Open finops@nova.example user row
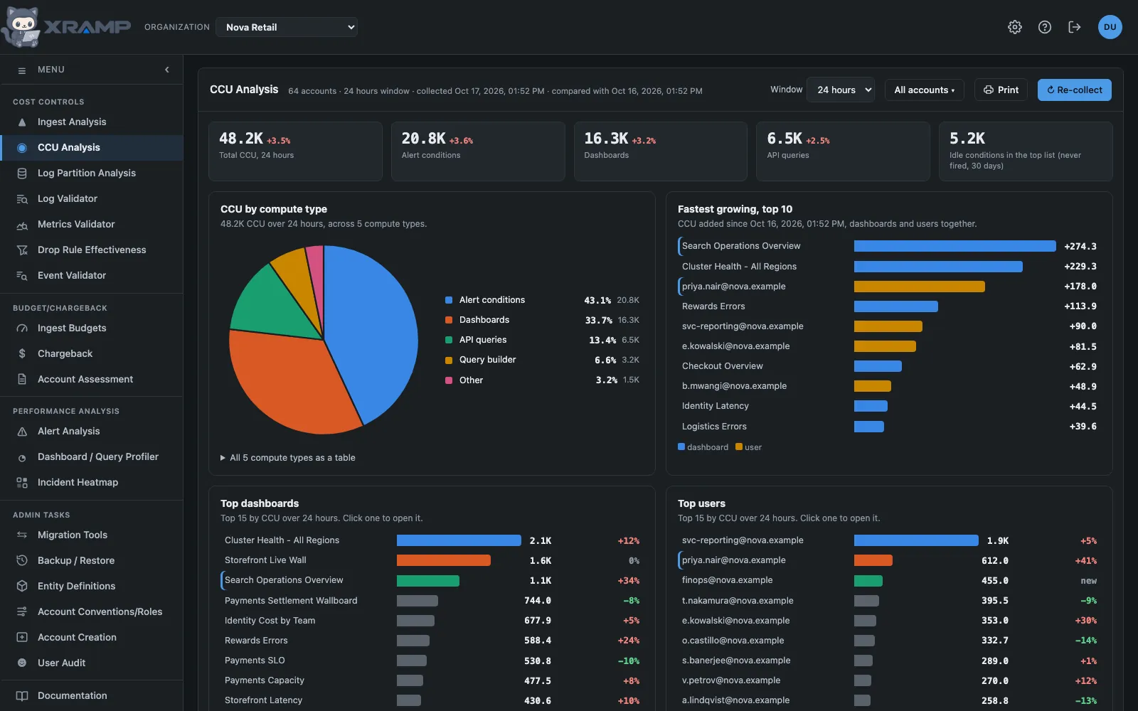 tap(889, 581)
